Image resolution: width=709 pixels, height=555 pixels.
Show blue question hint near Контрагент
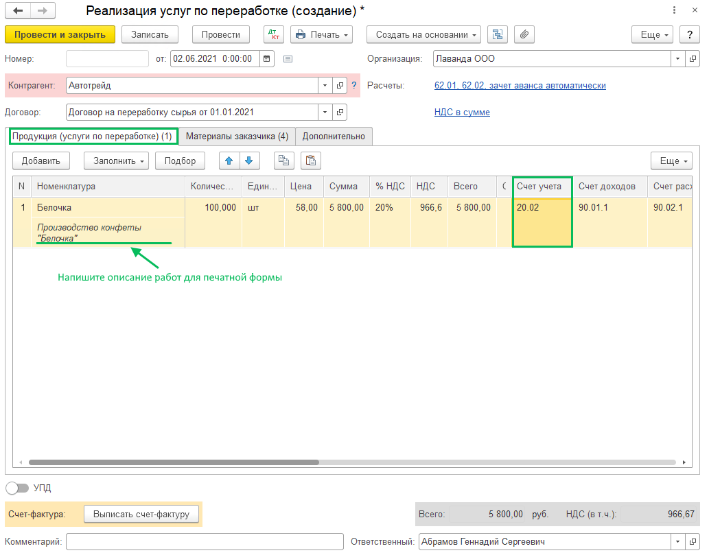[x=354, y=86]
